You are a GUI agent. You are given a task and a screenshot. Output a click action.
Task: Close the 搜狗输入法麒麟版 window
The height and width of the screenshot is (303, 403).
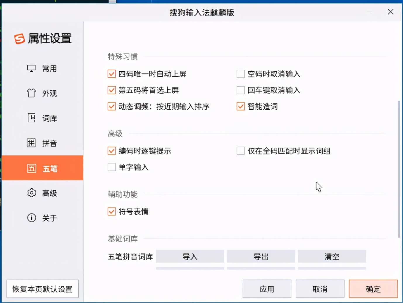(x=391, y=12)
